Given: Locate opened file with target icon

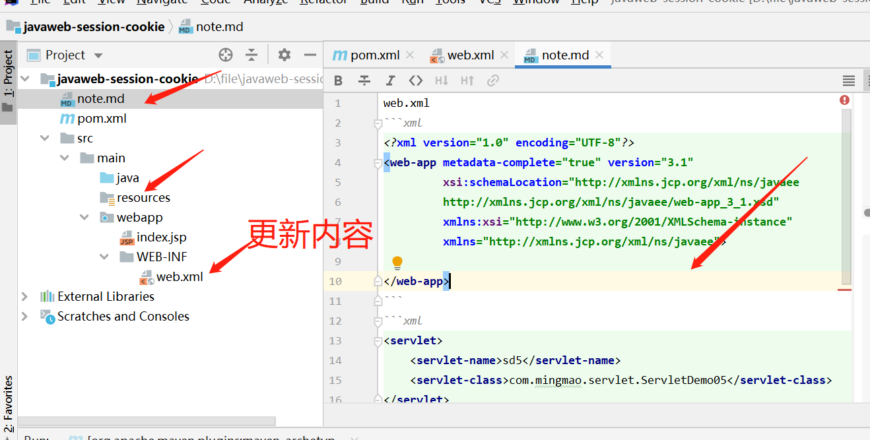Looking at the screenshot, I should point(226,55).
